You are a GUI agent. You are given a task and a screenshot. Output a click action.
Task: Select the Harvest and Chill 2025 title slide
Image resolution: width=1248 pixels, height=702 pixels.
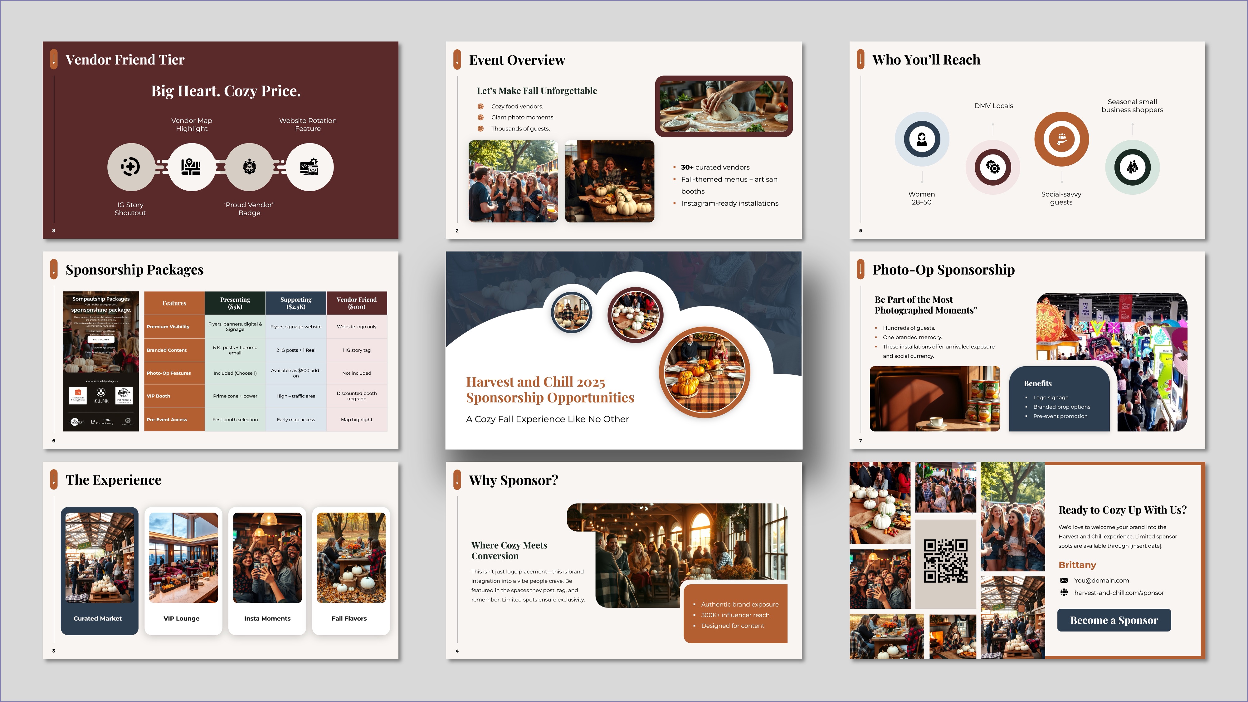(x=623, y=350)
